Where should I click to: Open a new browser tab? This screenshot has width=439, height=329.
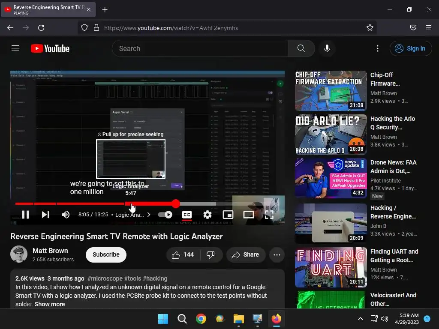point(105,10)
